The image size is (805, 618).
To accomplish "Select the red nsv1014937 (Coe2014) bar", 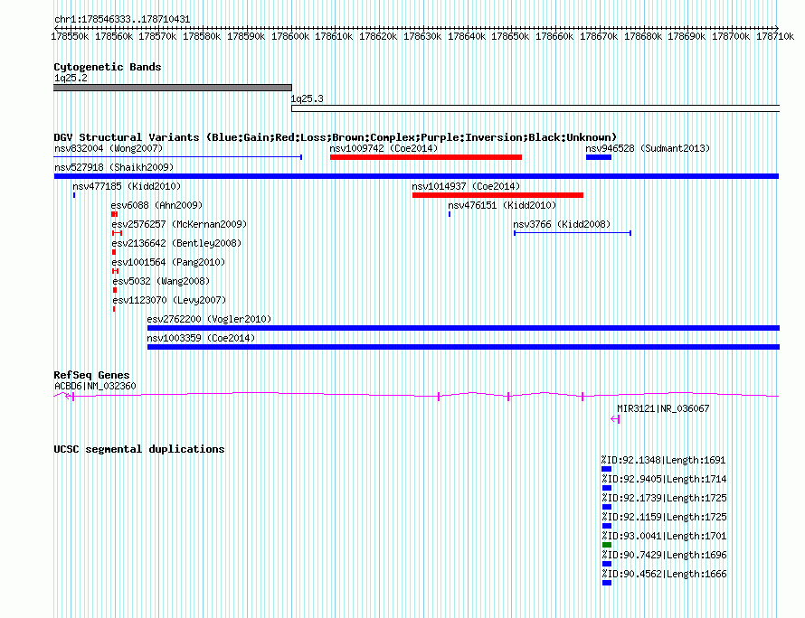I will [497, 195].
